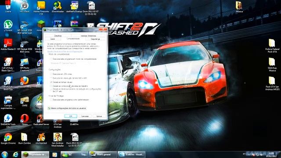
Task: Click the PT language indicator in taskbar
Action: tap(244, 154)
